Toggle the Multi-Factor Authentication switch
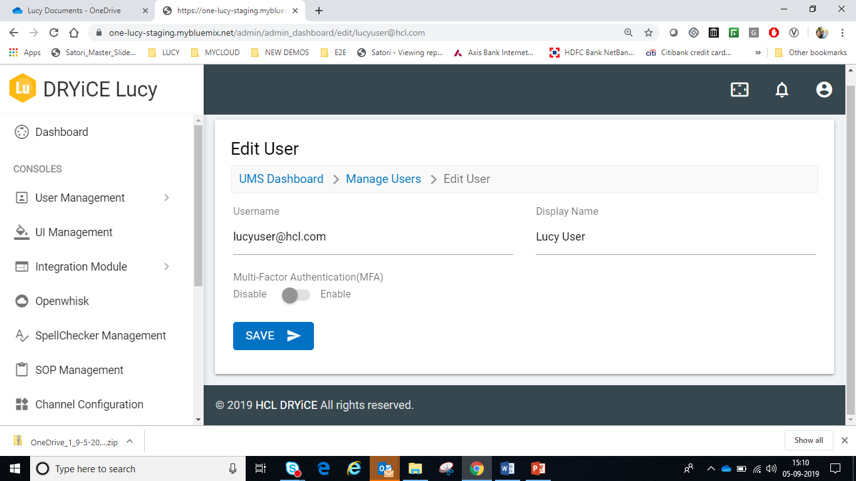Viewport: 856px width, 481px height. pyautogui.click(x=295, y=295)
